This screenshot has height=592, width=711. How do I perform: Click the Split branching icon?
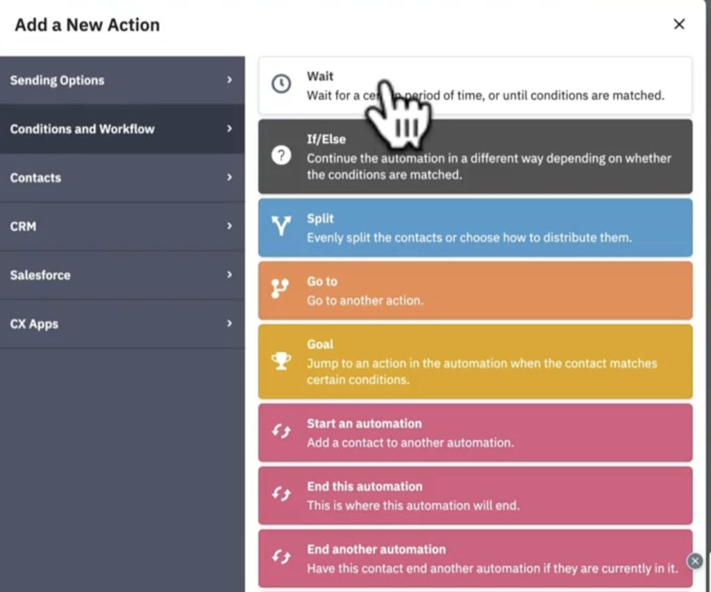(281, 226)
